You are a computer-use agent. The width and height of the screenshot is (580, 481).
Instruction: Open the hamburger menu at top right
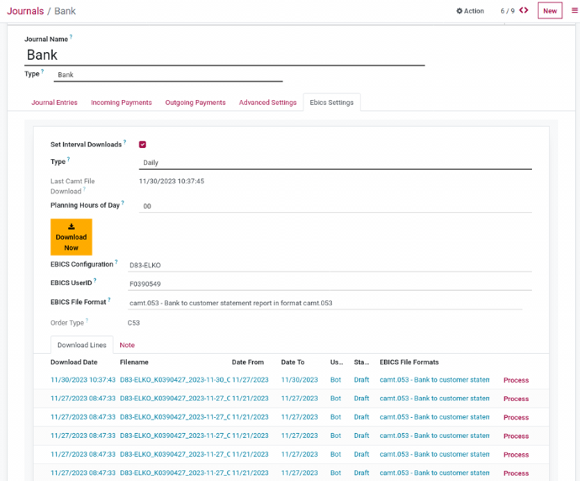pos(574,11)
